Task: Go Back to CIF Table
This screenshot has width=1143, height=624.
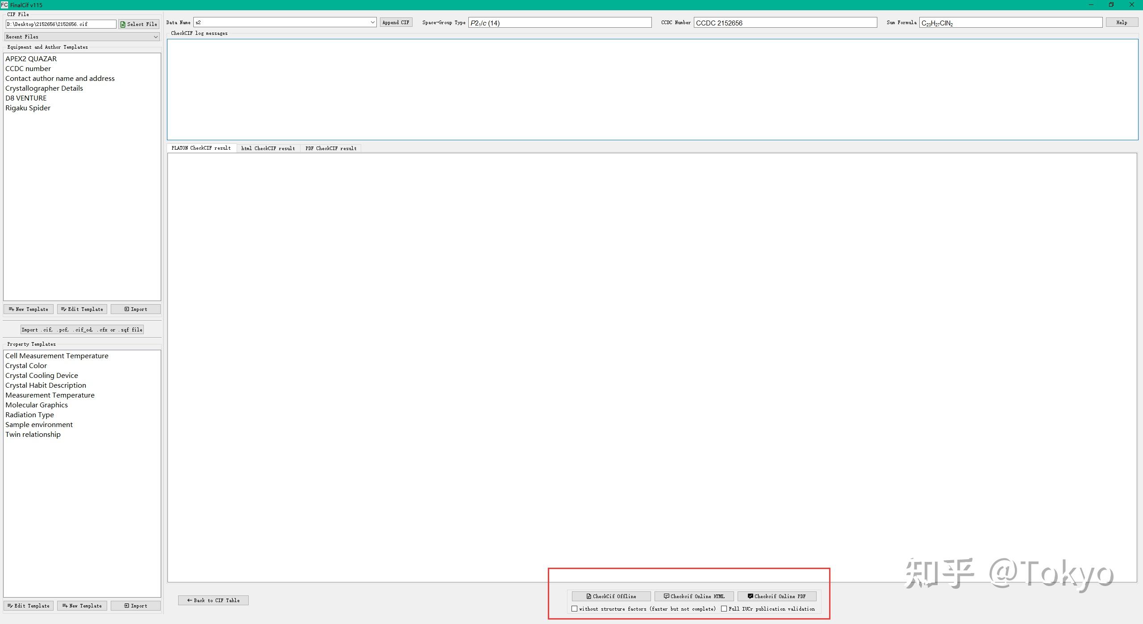Action: (x=213, y=600)
